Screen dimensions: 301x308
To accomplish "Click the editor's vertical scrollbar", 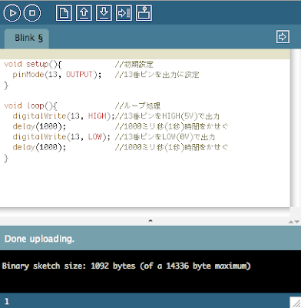I will (x=296, y=129).
